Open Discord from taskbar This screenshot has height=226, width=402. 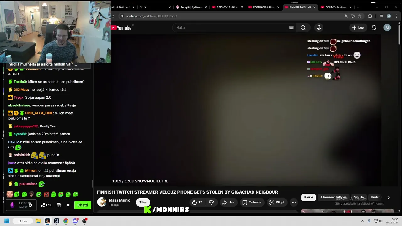pos(75,221)
